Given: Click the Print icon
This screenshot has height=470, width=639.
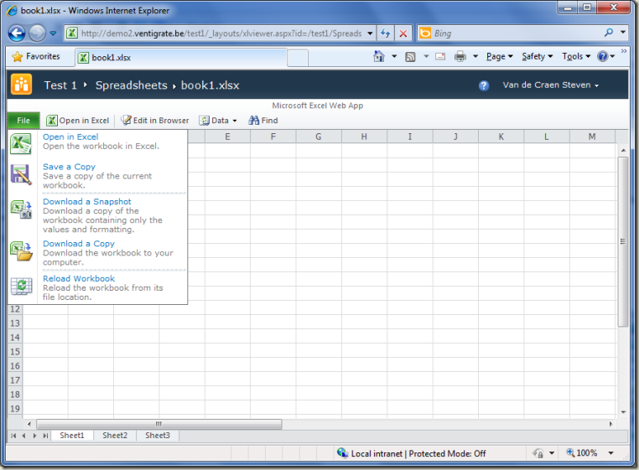Looking at the screenshot, I should click(x=460, y=57).
